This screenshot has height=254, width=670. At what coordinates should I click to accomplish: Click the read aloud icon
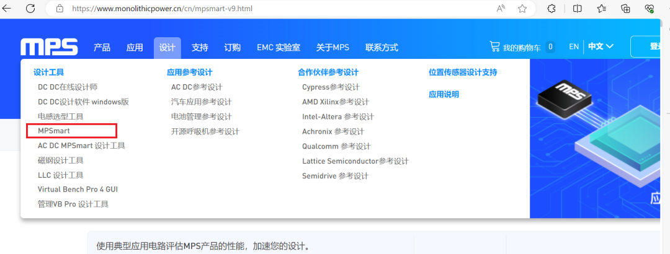coord(501,8)
